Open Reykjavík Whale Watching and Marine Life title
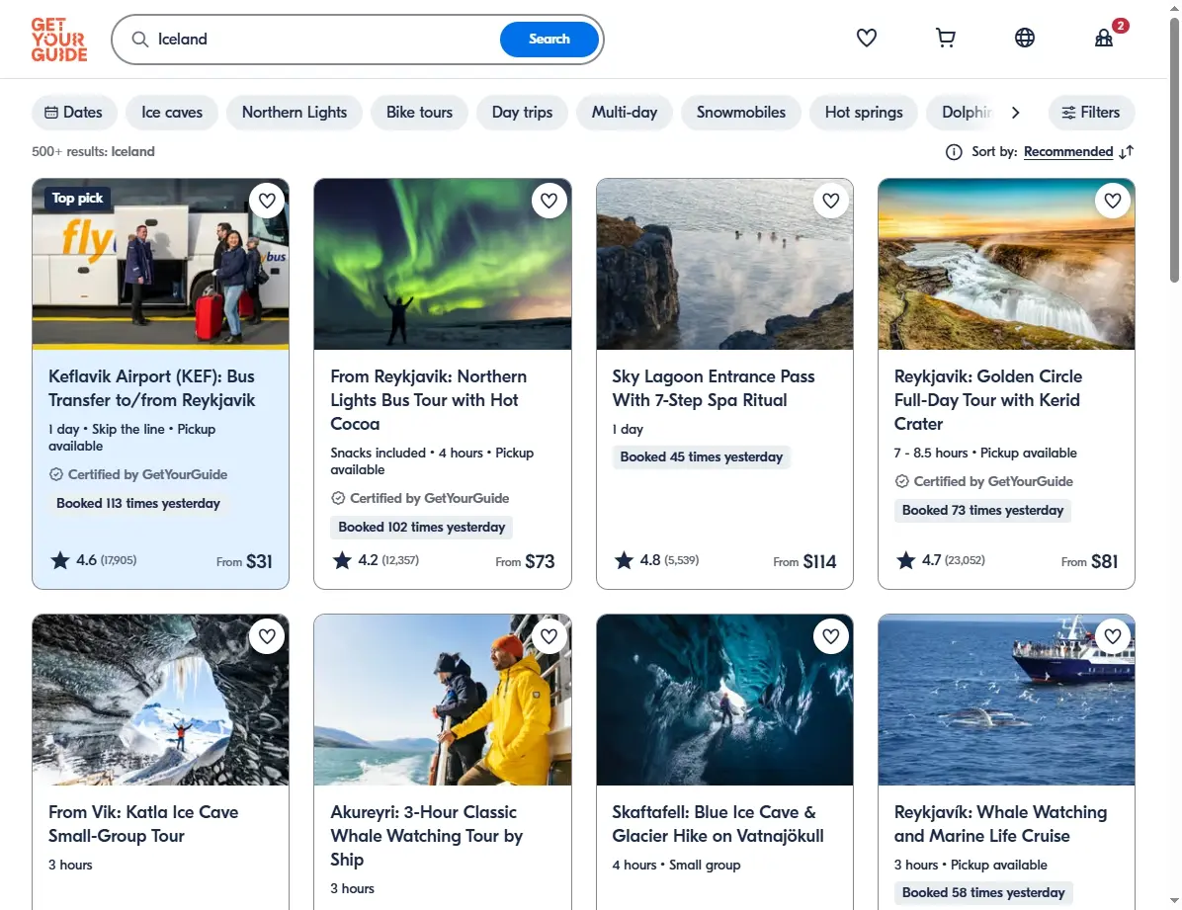 point(1000,824)
